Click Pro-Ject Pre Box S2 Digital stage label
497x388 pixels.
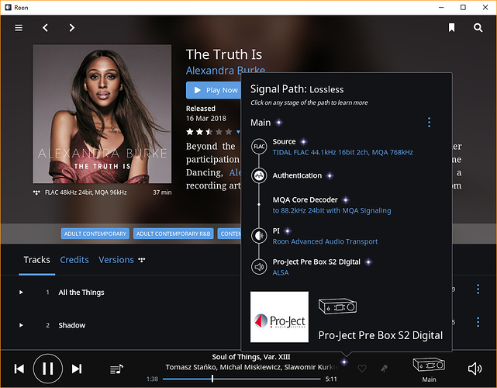pyautogui.click(x=316, y=262)
